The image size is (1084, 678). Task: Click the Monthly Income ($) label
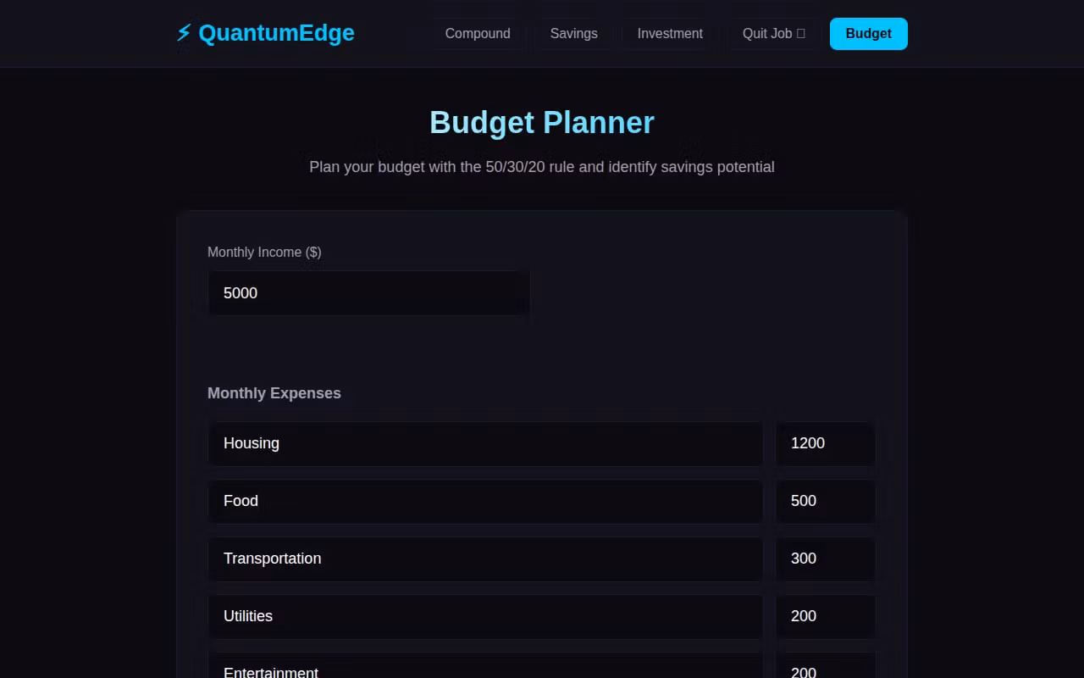tap(264, 253)
